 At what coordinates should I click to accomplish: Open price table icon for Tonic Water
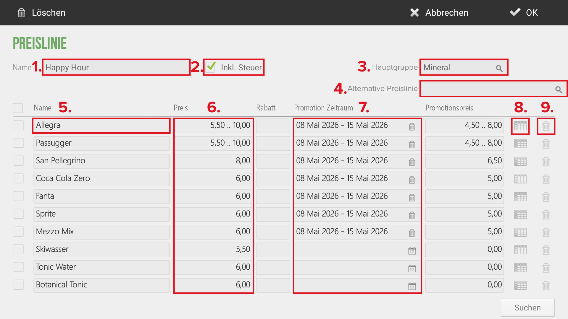(520, 268)
